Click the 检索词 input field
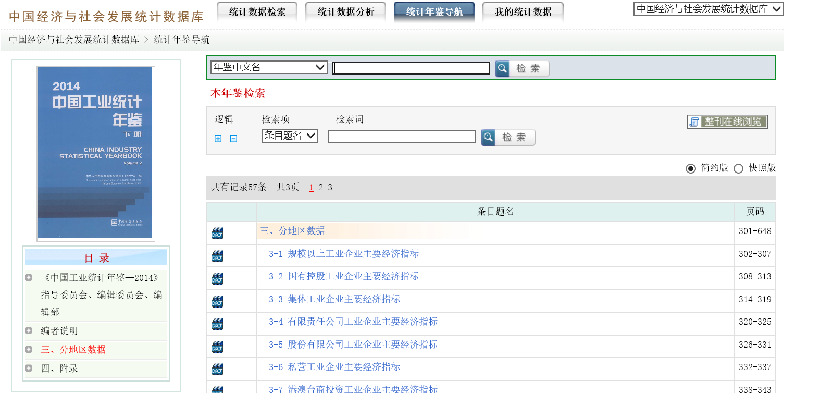Screen dimensions: 820x393 [402, 137]
